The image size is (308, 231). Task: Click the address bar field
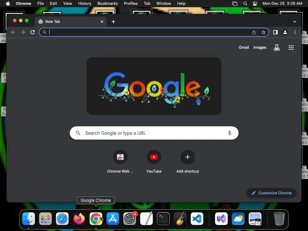coord(154,32)
